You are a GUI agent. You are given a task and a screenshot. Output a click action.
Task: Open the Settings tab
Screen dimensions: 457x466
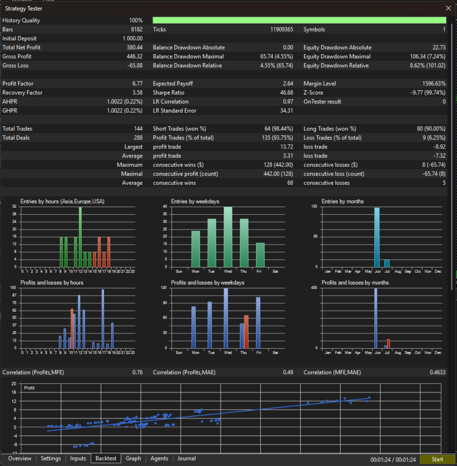pyautogui.click(x=51, y=458)
